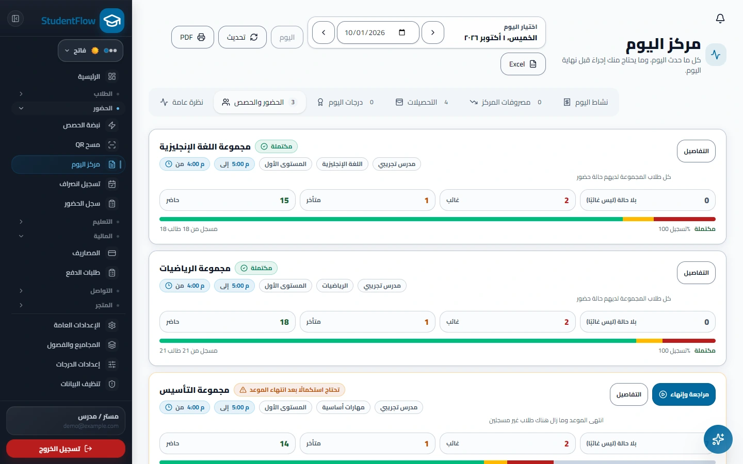Image resolution: width=743 pixels, height=464 pixels.
Task: Click the StudentFlow graduation cap logo
Action: point(112,21)
